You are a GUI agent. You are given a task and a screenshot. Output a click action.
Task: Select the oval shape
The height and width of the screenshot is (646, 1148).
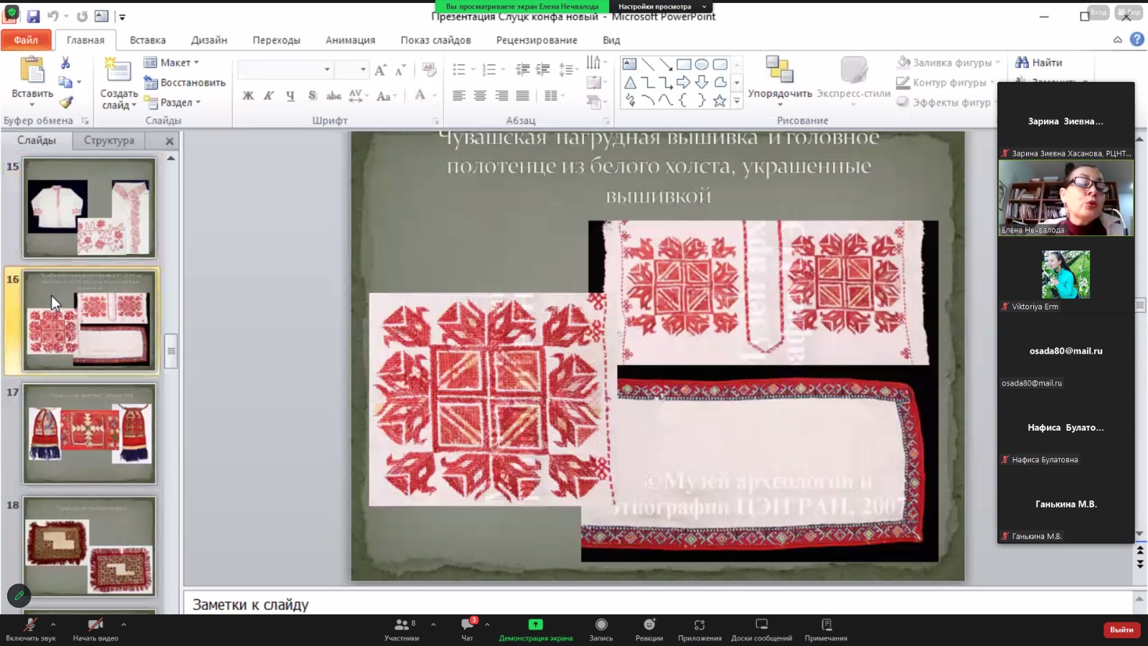[x=702, y=64]
